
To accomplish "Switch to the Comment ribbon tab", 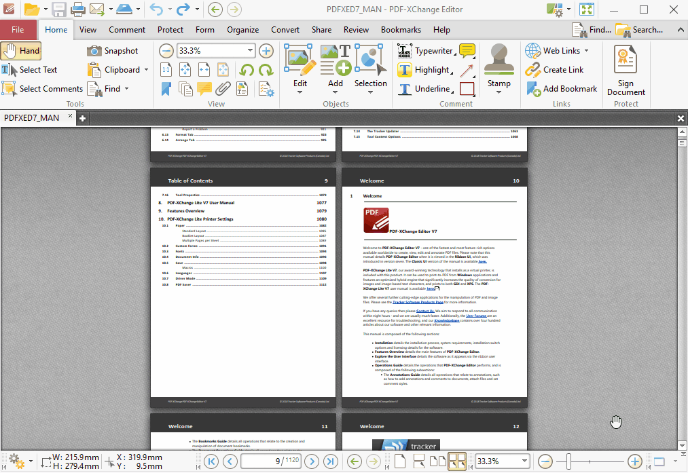I will [127, 30].
